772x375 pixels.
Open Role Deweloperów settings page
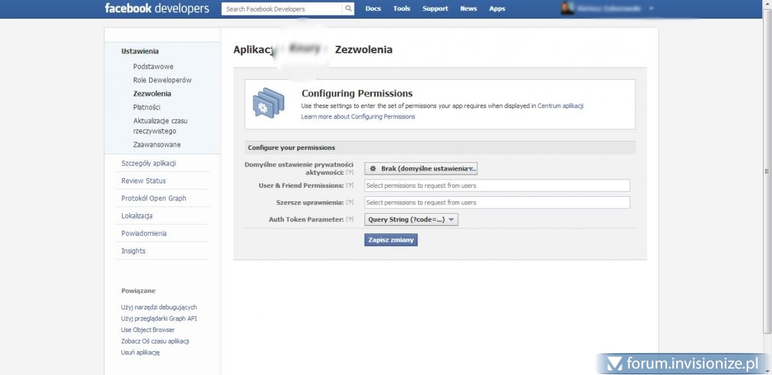point(162,80)
